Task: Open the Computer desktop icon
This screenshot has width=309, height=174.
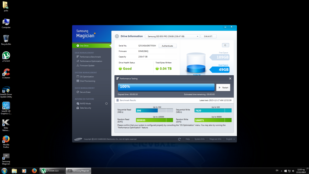Action: point(6,23)
